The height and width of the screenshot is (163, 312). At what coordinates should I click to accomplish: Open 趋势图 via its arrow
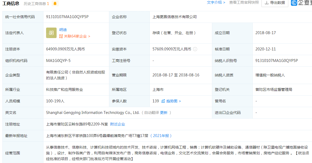(x=180, y=101)
